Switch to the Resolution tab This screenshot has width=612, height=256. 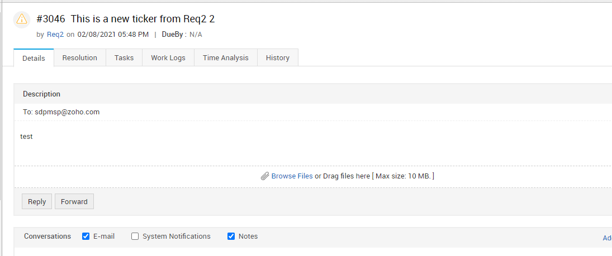(79, 58)
